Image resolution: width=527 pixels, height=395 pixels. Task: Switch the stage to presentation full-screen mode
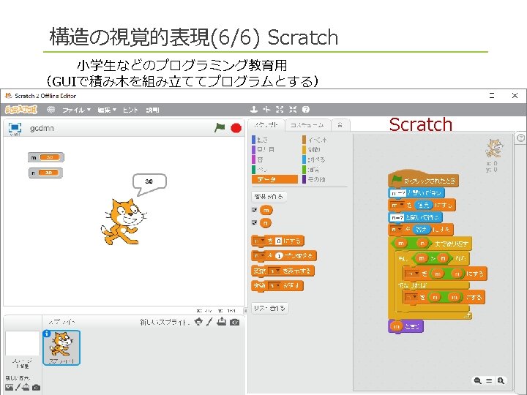click(15, 128)
